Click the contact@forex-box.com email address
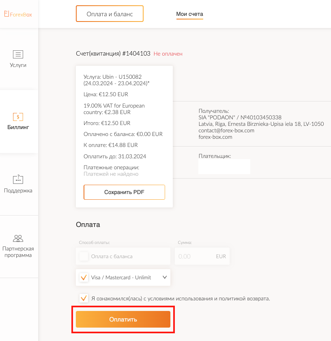Image resolution: width=331 pixels, height=341 pixels. tap(226, 130)
